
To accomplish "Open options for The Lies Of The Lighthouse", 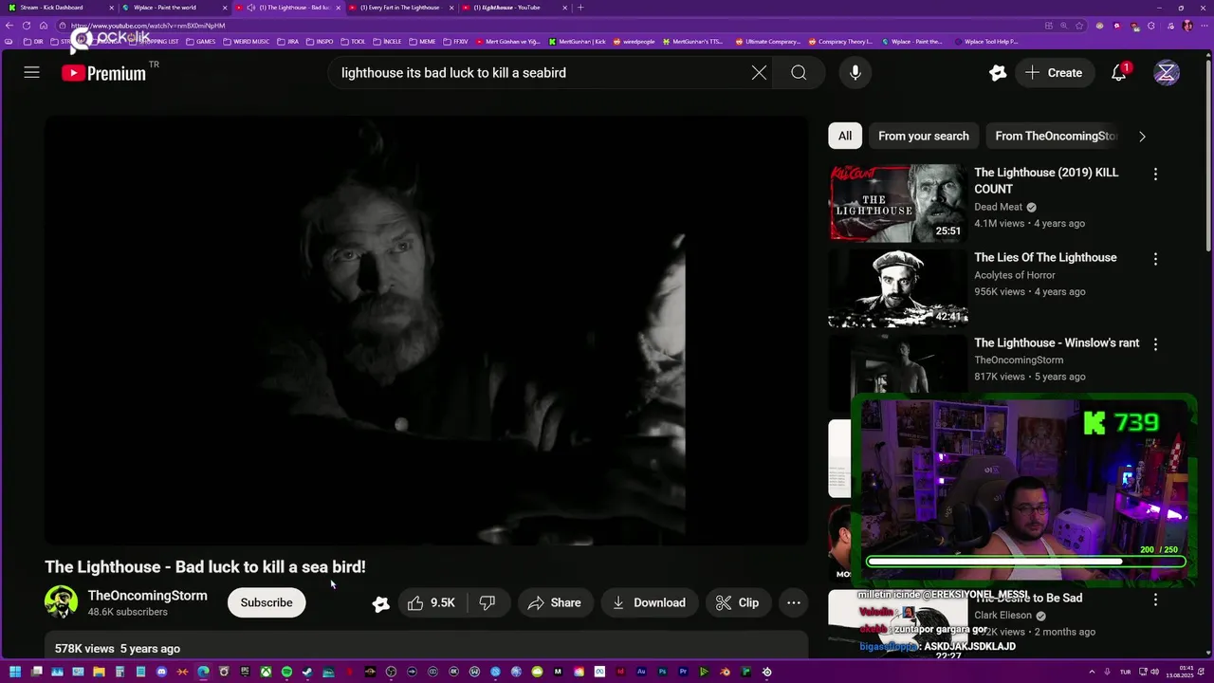I will click(1155, 259).
